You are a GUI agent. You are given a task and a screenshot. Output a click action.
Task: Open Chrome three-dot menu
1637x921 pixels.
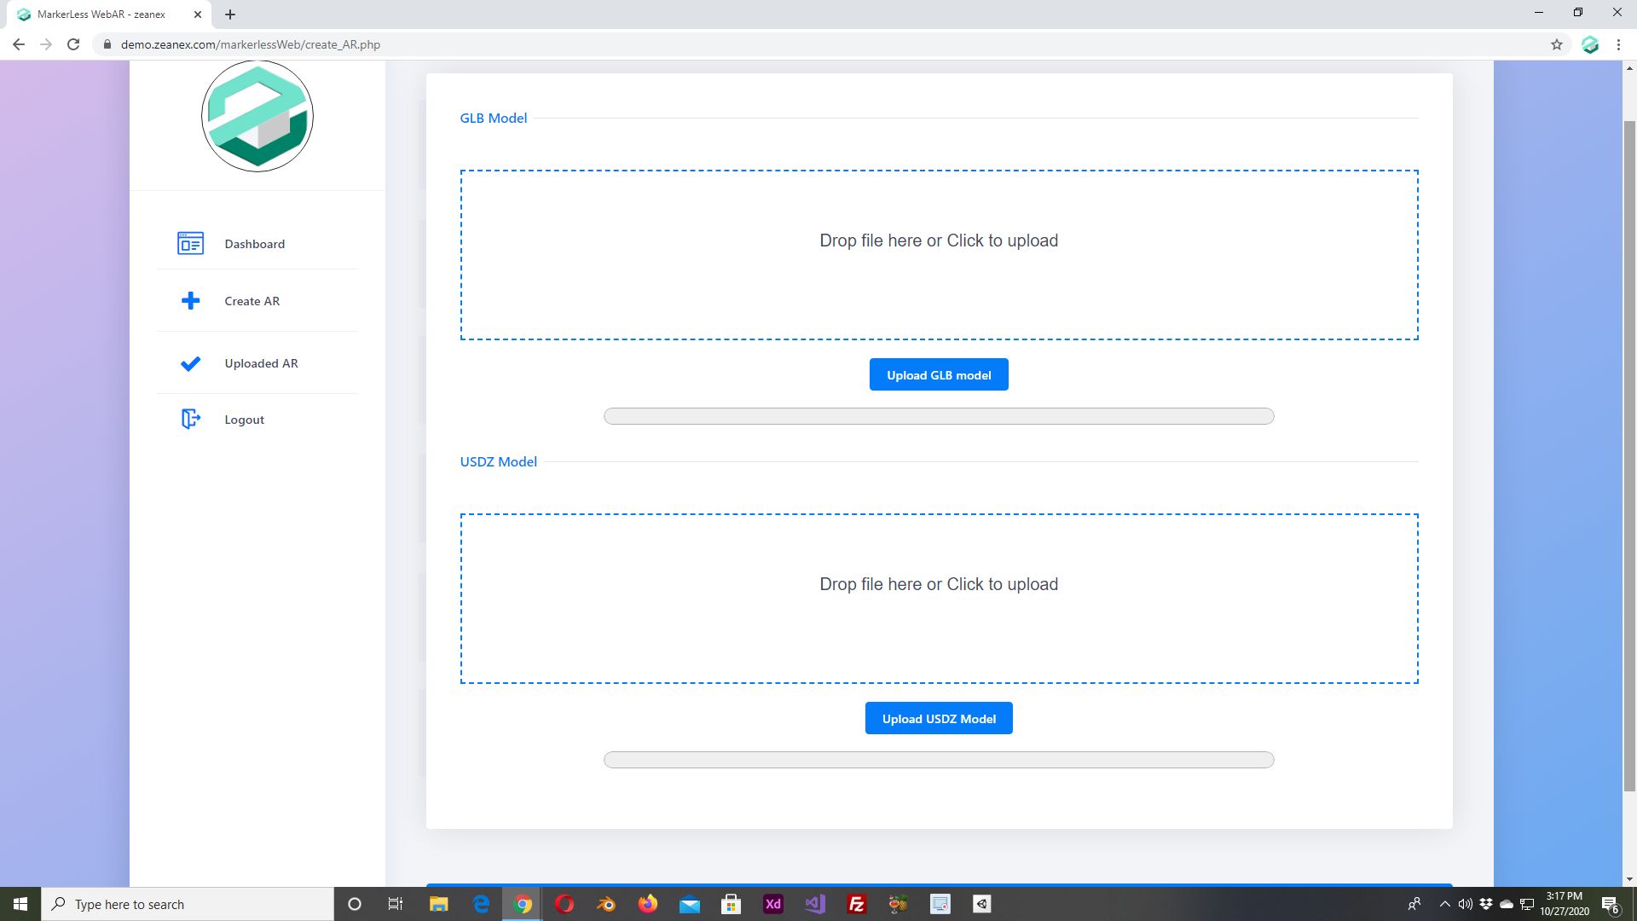pos(1618,44)
